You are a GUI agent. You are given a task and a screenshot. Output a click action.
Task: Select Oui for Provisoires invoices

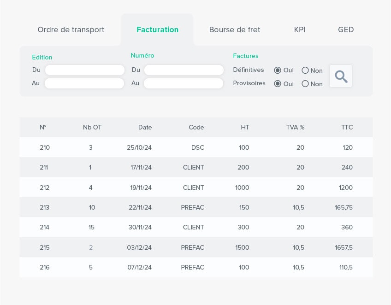pos(278,84)
